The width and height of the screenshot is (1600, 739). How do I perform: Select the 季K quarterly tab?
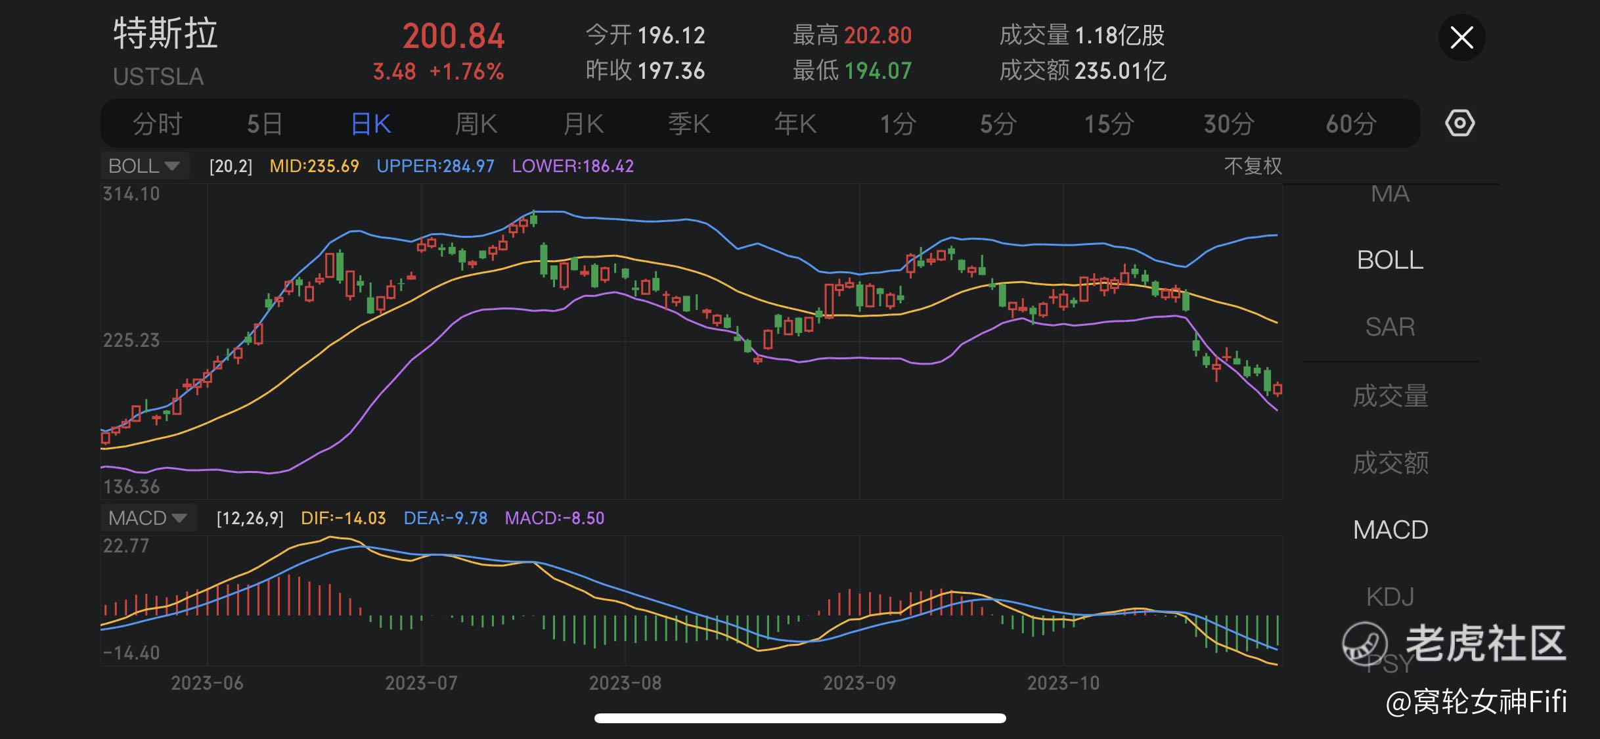[689, 123]
